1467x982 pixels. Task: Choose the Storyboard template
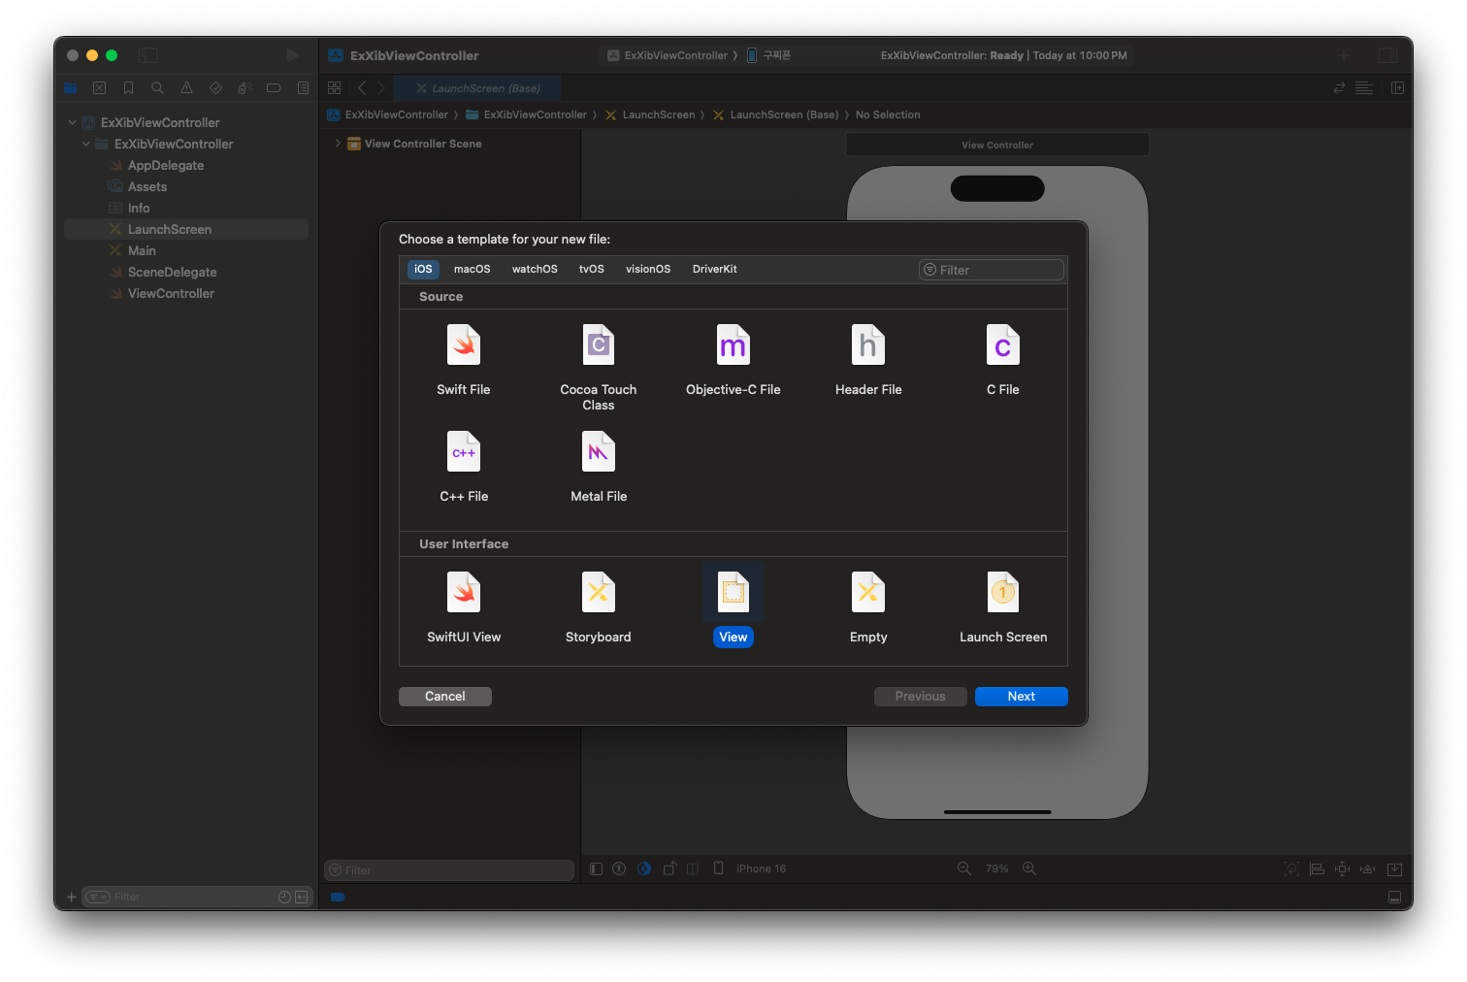coord(599,607)
